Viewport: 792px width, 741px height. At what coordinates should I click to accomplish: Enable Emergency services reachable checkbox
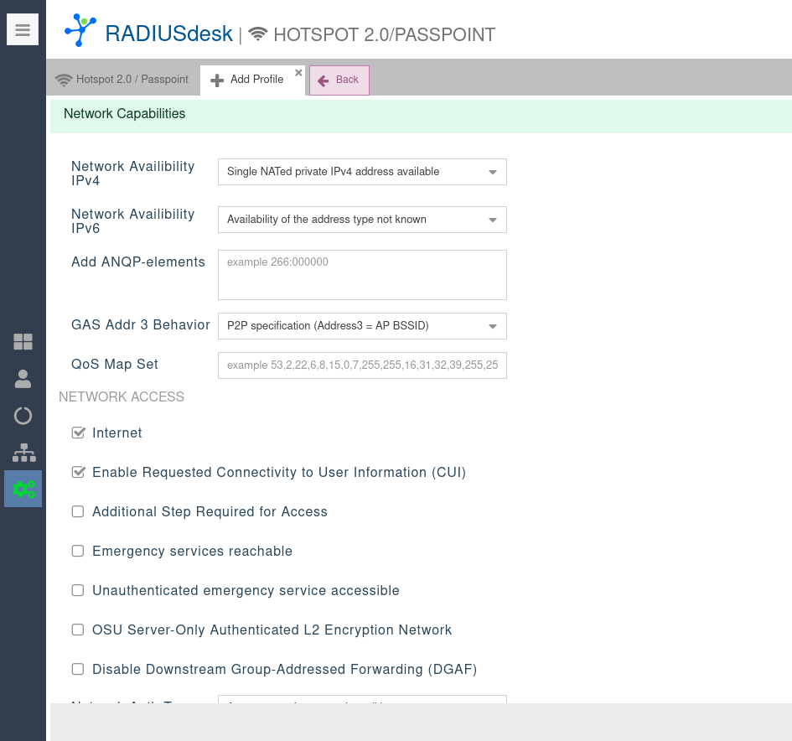78,551
